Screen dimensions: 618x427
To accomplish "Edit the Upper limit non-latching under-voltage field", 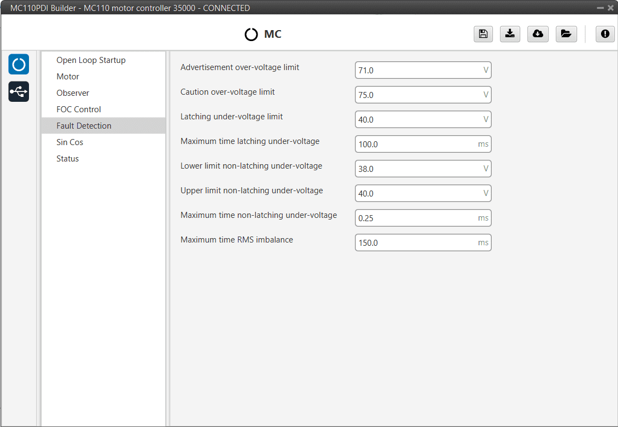I will point(423,193).
